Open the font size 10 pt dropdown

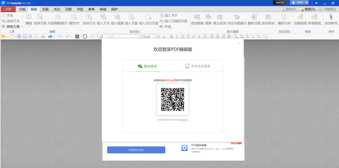tap(153, 36)
